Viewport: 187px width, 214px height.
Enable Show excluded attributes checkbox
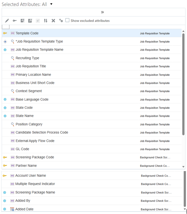(x=67, y=20)
